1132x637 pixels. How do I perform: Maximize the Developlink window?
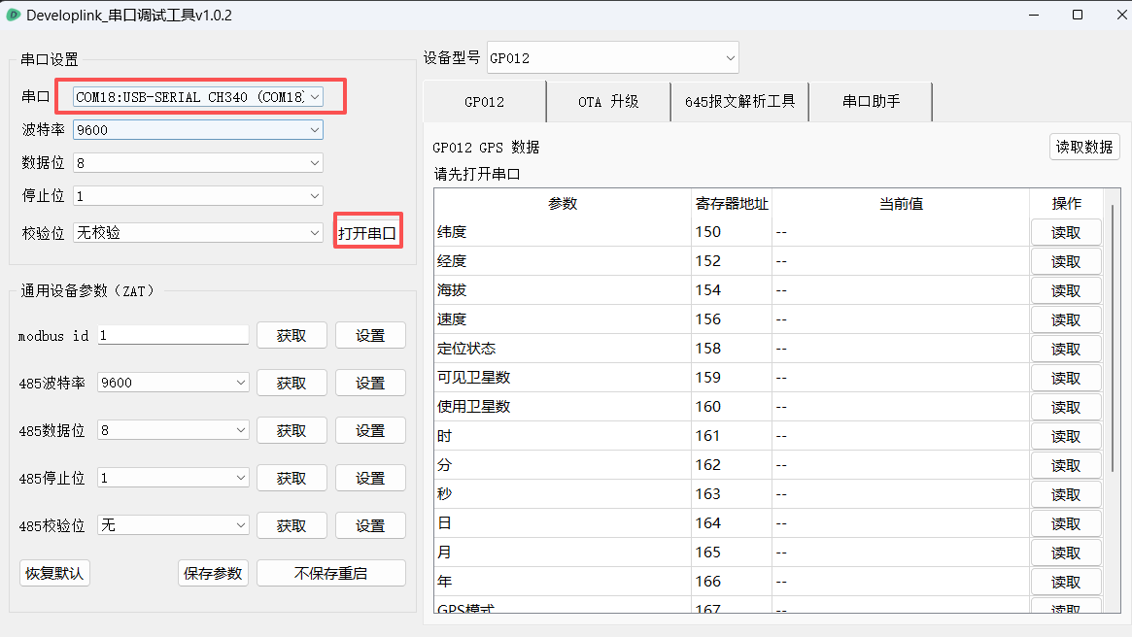1078,15
